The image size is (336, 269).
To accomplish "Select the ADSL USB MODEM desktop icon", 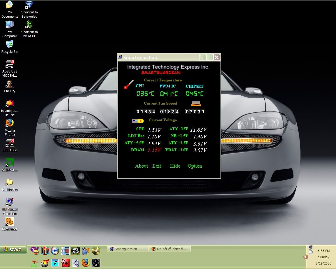I will [x=10, y=68].
